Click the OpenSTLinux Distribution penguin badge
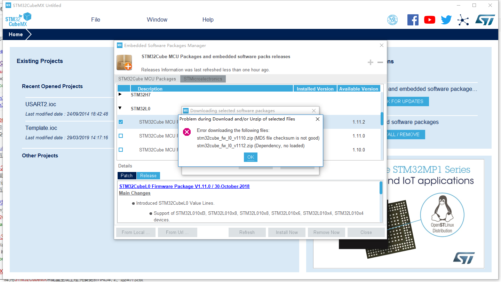 443,215
